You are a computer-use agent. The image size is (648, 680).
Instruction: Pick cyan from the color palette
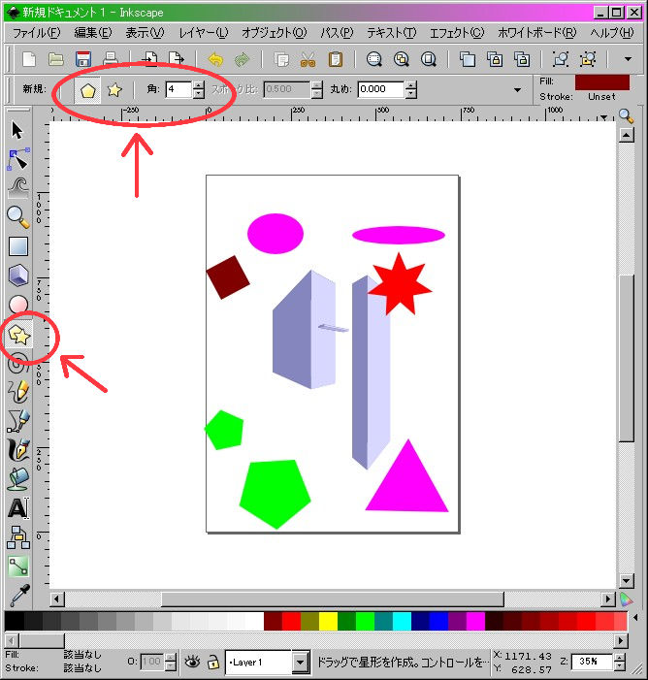pyautogui.click(x=402, y=621)
